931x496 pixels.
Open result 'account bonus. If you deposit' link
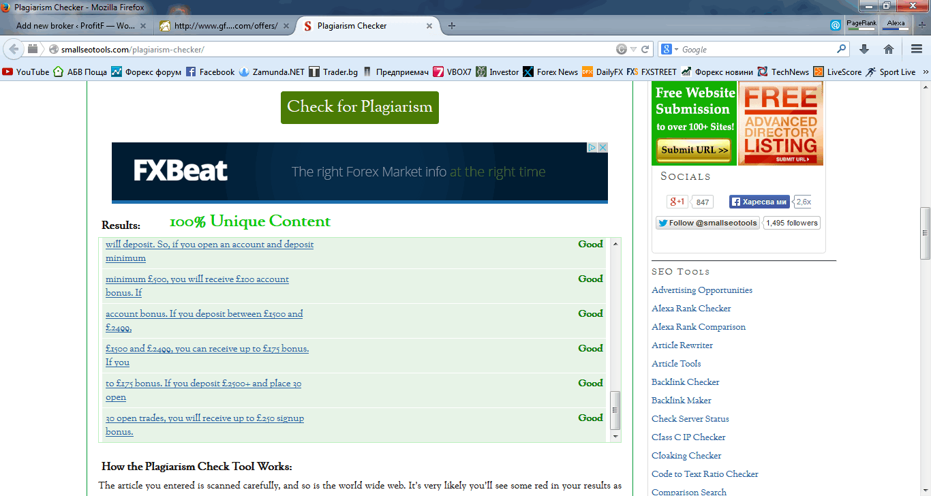(x=204, y=321)
